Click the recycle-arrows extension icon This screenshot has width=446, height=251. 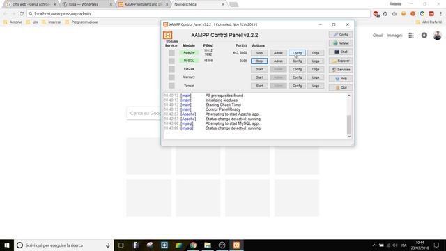point(385,14)
